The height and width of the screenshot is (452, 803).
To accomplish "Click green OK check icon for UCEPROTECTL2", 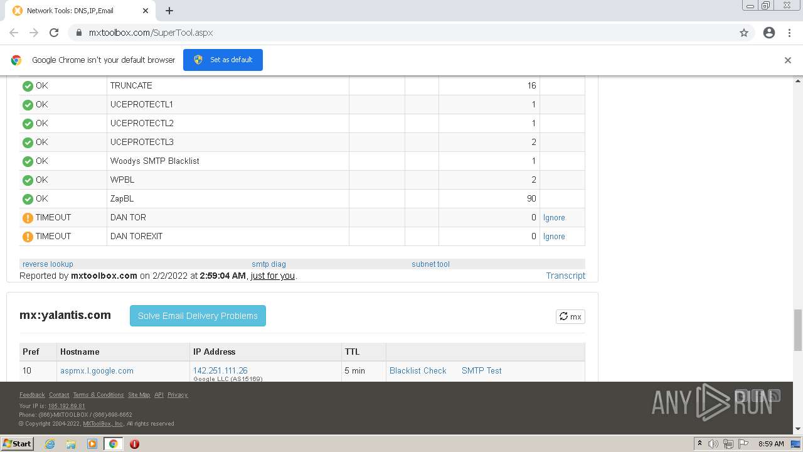I will 28,124.
